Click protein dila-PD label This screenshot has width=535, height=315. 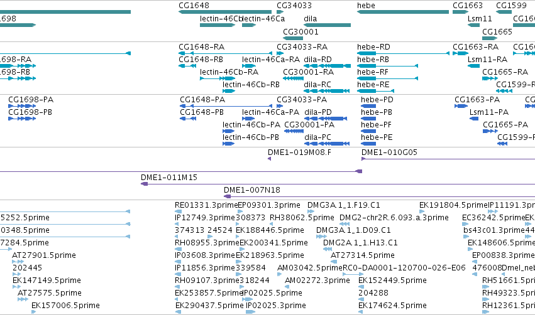click(x=318, y=112)
